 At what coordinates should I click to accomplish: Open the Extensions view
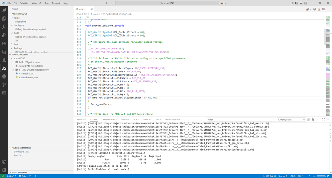pyautogui.click(x=4, y=43)
